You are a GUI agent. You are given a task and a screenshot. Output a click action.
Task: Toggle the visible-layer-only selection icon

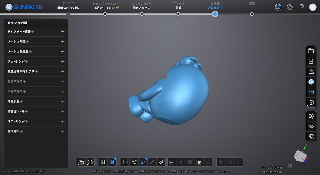[x=103, y=162]
